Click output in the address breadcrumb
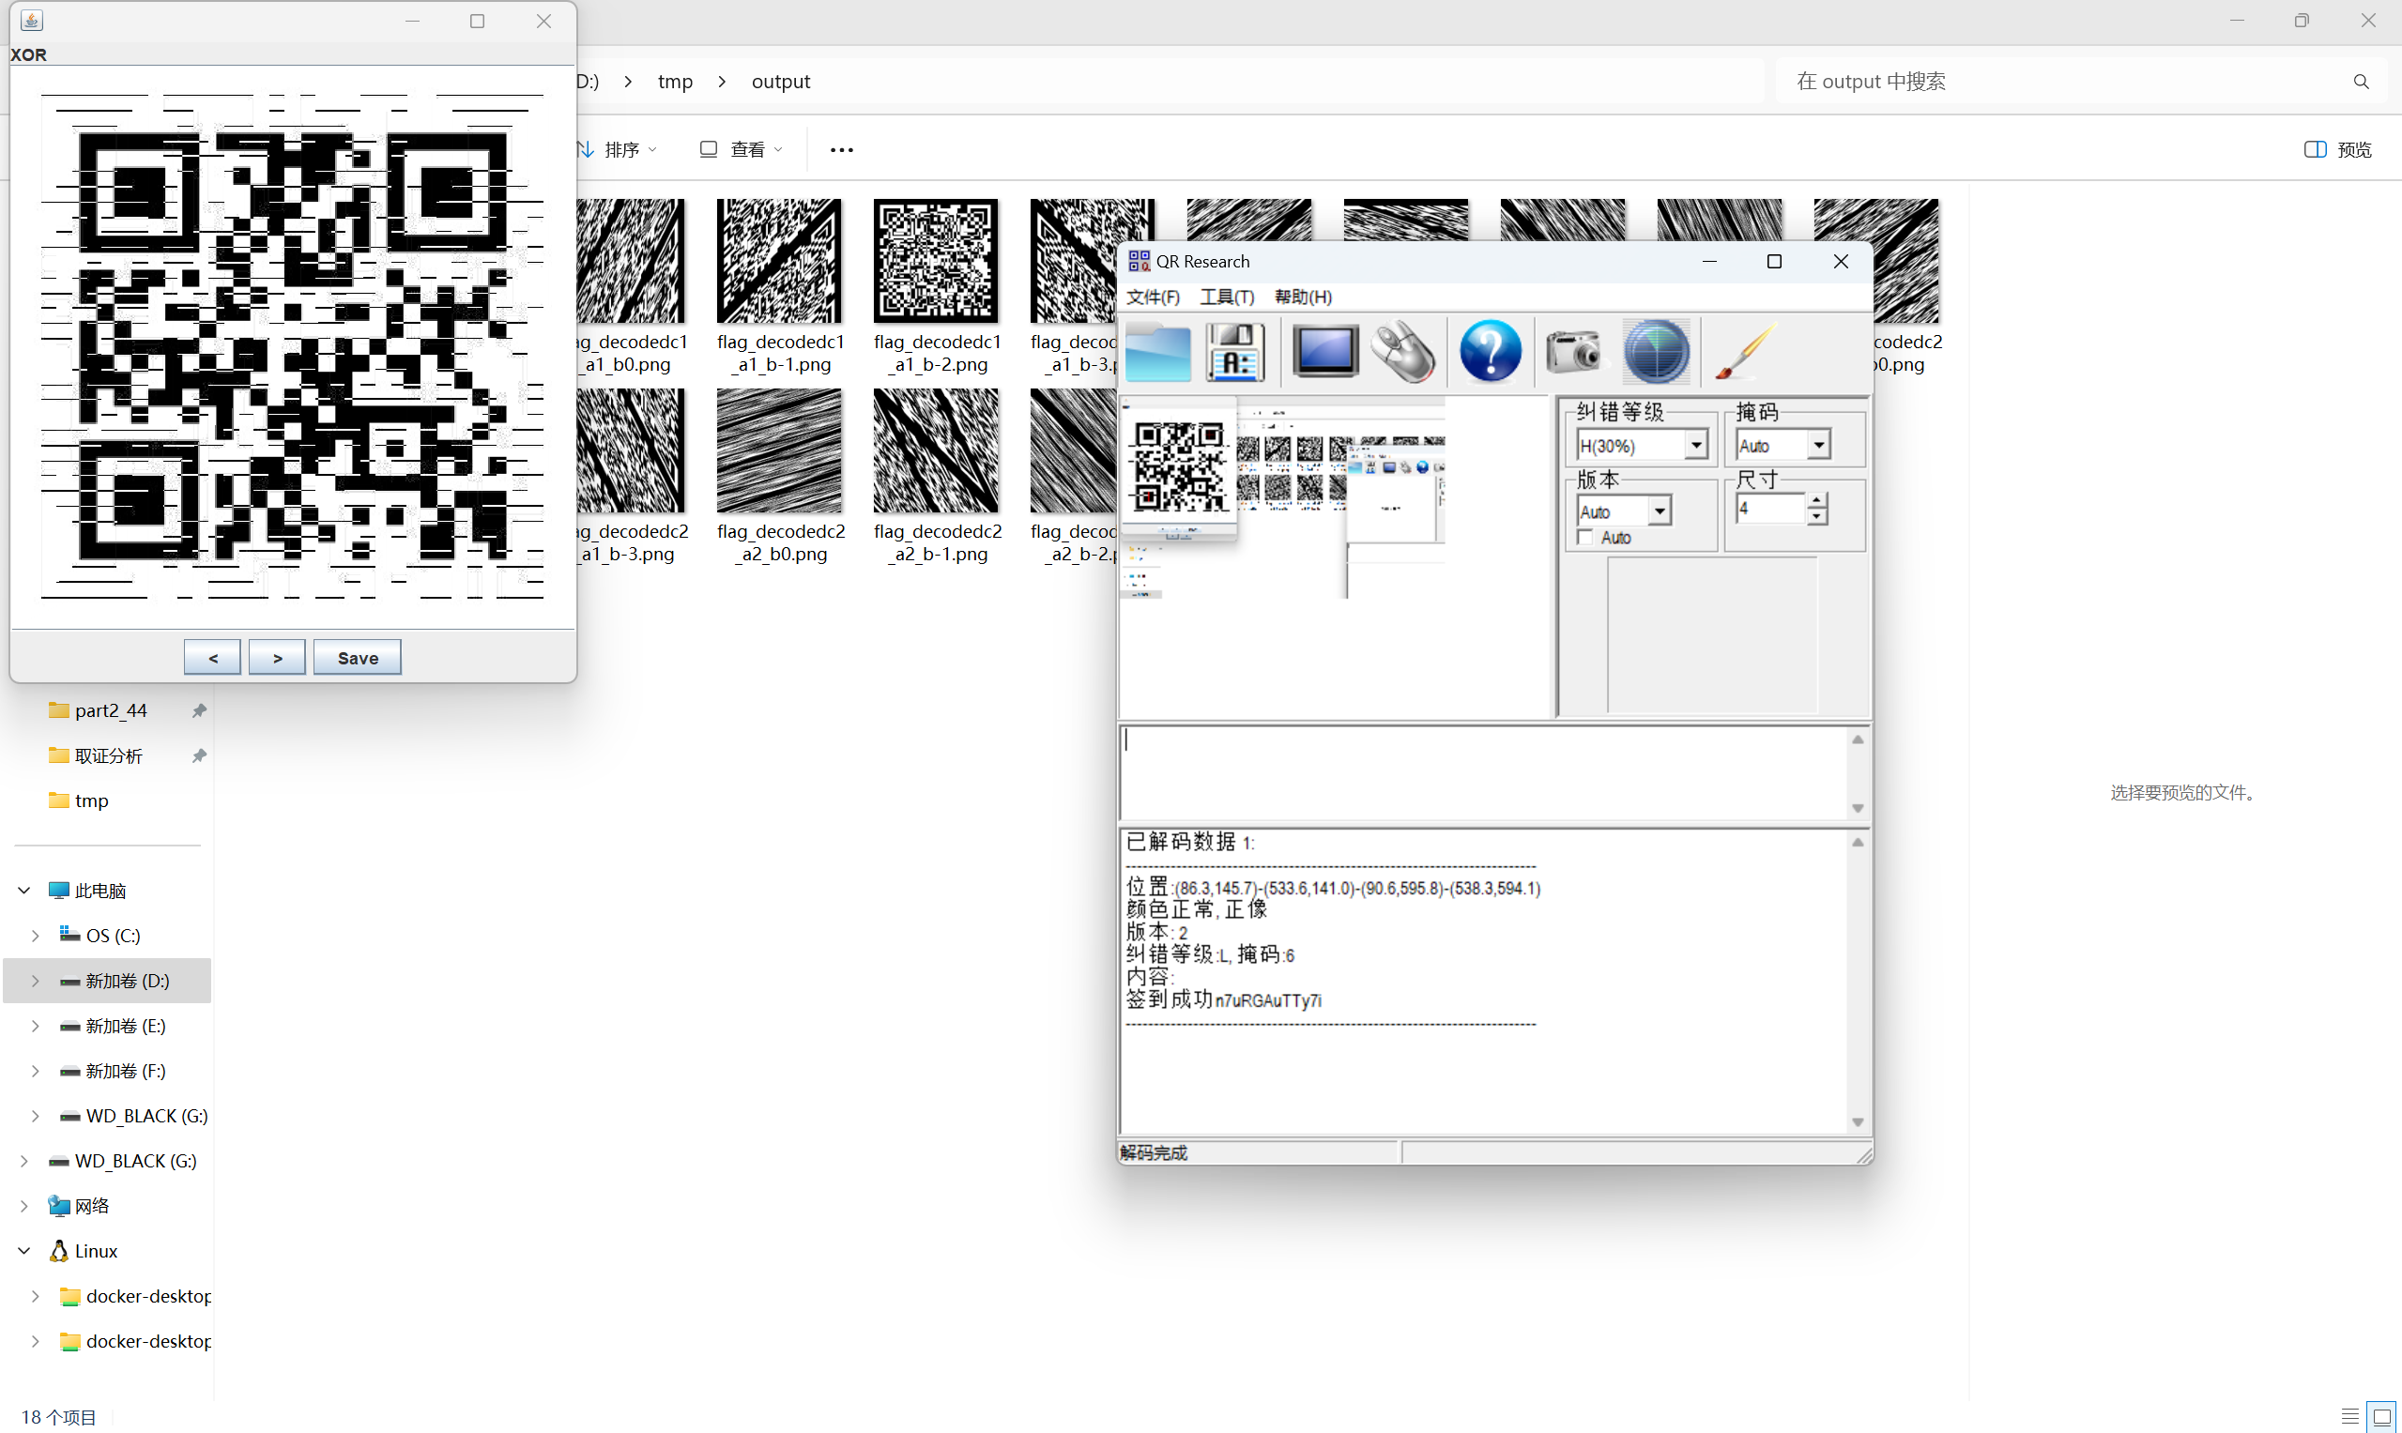The width and height of the screenshot is (2402, 1433). [780, 81]
